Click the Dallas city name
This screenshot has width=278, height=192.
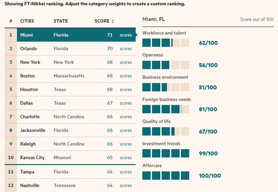(x=26, y=103)
